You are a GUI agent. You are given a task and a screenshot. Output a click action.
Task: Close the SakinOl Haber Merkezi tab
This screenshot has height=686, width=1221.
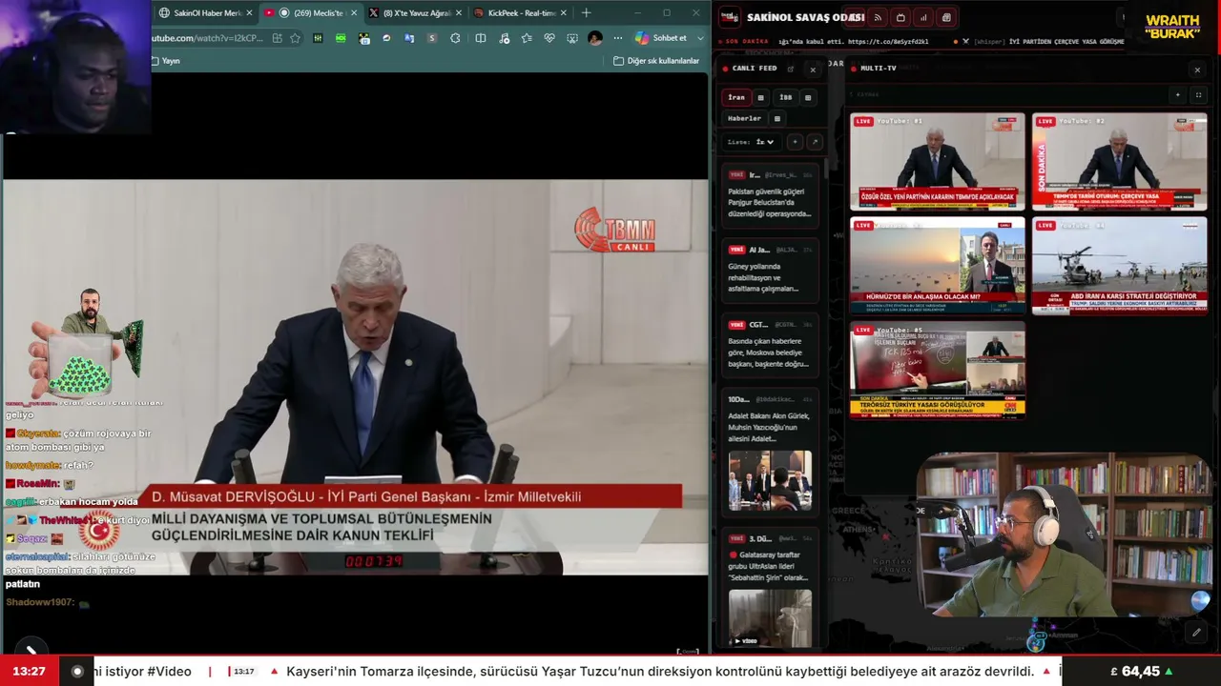250,13
